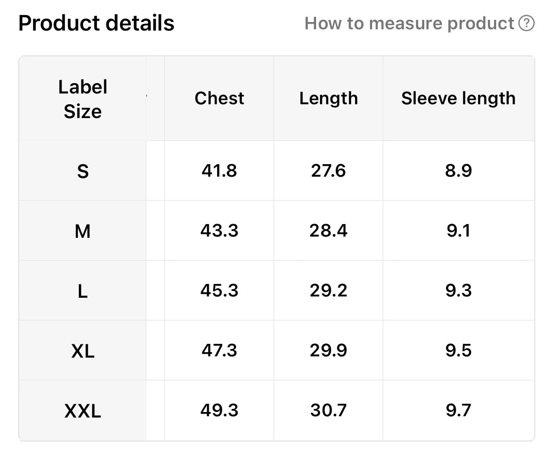Select the XL size row label

tap(83, 351)
